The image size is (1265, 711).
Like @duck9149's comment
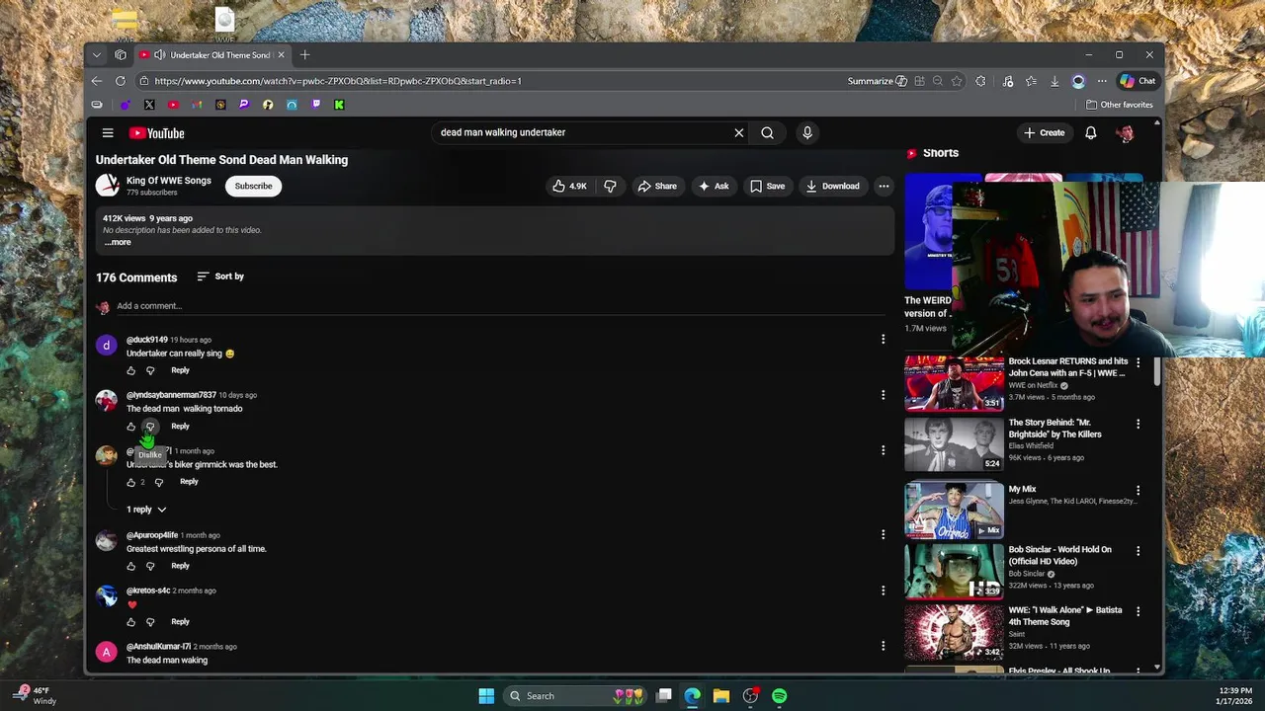pyautogui.click(x=130, y=370)
